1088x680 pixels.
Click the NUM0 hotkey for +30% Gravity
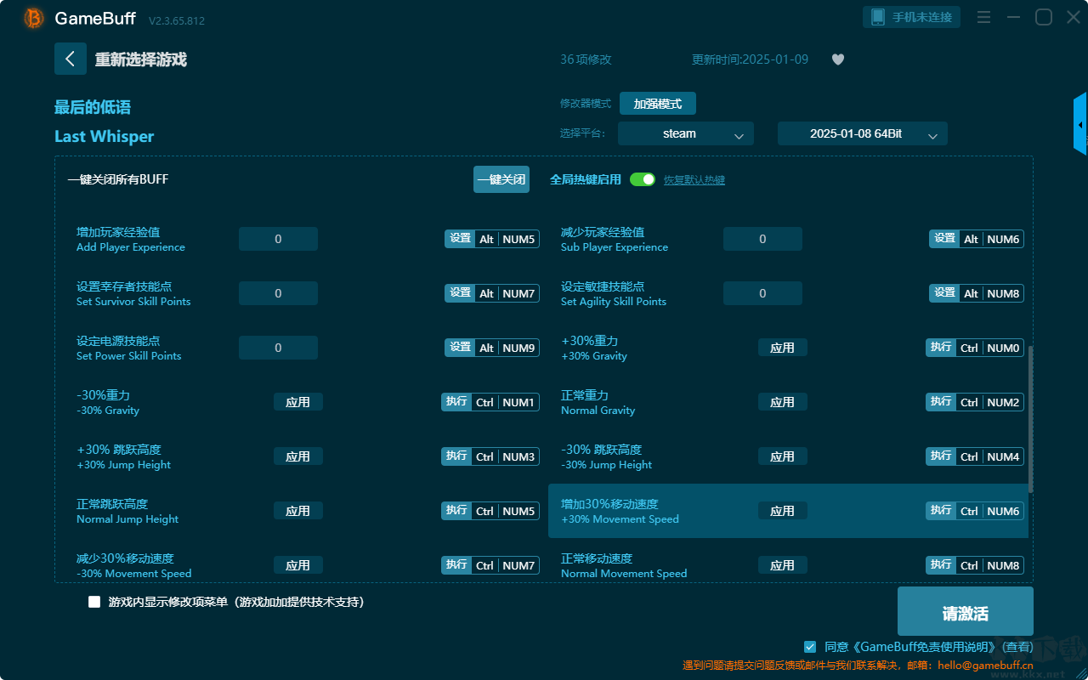pos(1003,348)
